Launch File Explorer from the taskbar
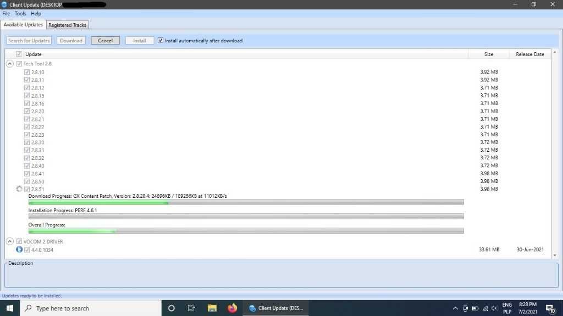 click(x=212, y=308)
